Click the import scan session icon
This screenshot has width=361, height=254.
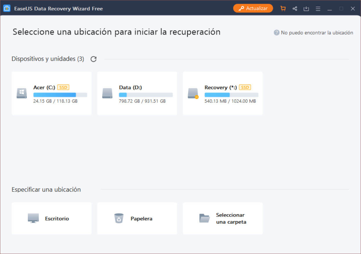pyautogui.click(x=306, y=8)
